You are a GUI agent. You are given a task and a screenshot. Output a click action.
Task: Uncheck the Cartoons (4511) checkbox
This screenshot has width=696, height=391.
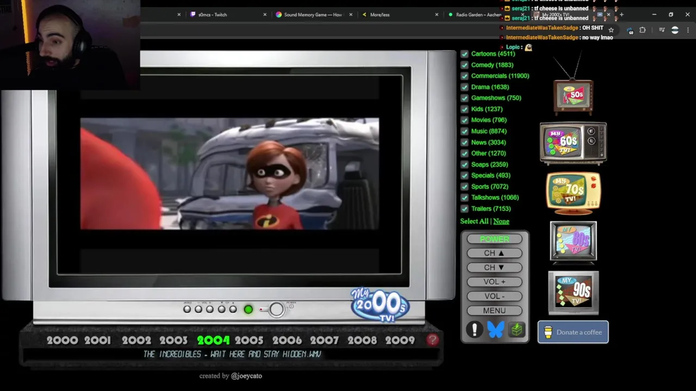click(464, 54)
